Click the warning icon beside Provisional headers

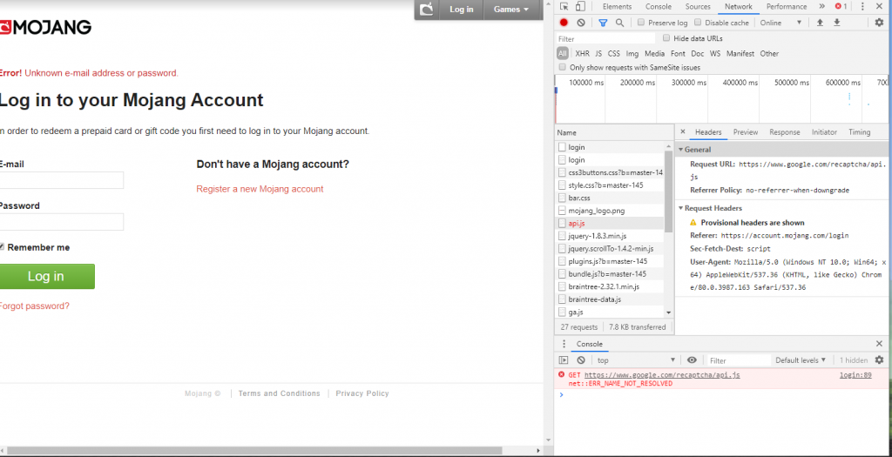693,223
